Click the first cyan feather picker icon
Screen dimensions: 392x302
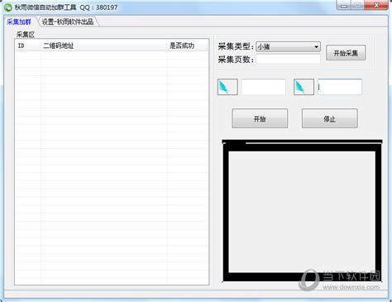(x=227, y=87)
